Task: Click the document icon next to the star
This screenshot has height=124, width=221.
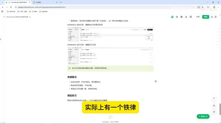Action: coord(182,17)
